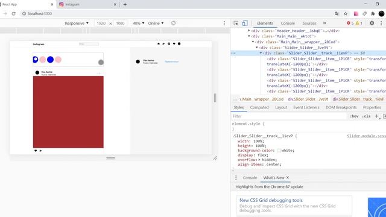The height and width of the screenshot is (217, 386).
Task: Select Main_wrapper breadcrumb item
Action: (x=262, y=99)
